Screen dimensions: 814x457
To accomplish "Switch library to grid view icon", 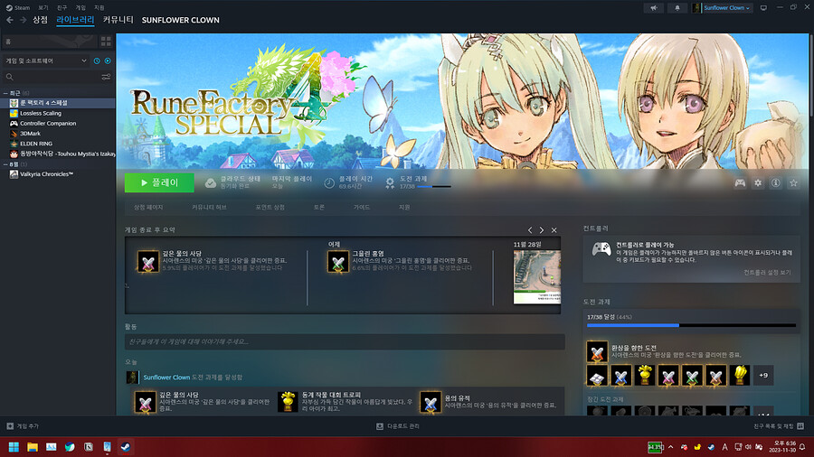I will 105,42.
